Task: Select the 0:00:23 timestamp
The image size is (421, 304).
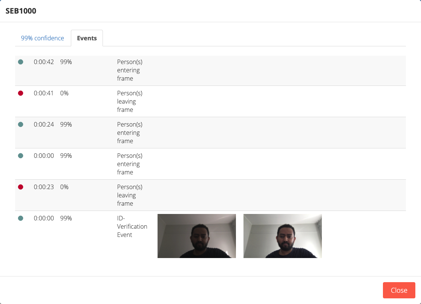Action: coord(44,187)
